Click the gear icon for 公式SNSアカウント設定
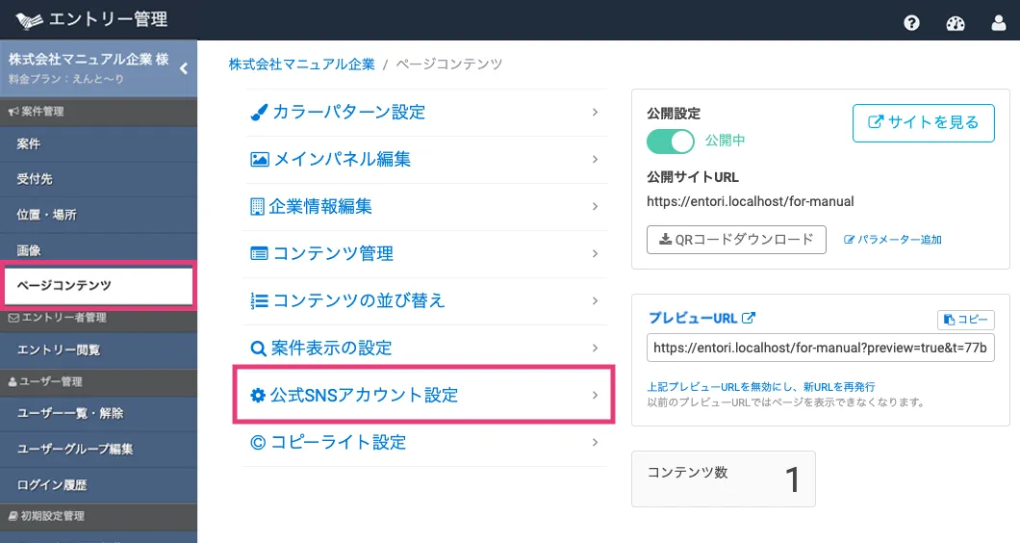The height and width of the screenshot is (543, 1020). coord(258,395)
